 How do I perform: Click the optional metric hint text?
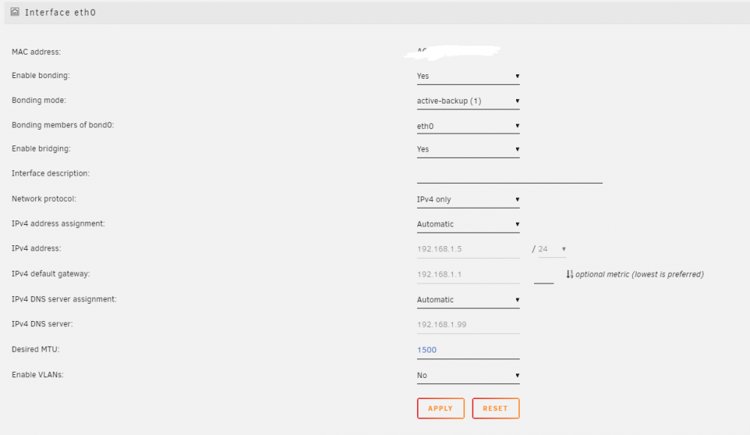pos(640,274)
